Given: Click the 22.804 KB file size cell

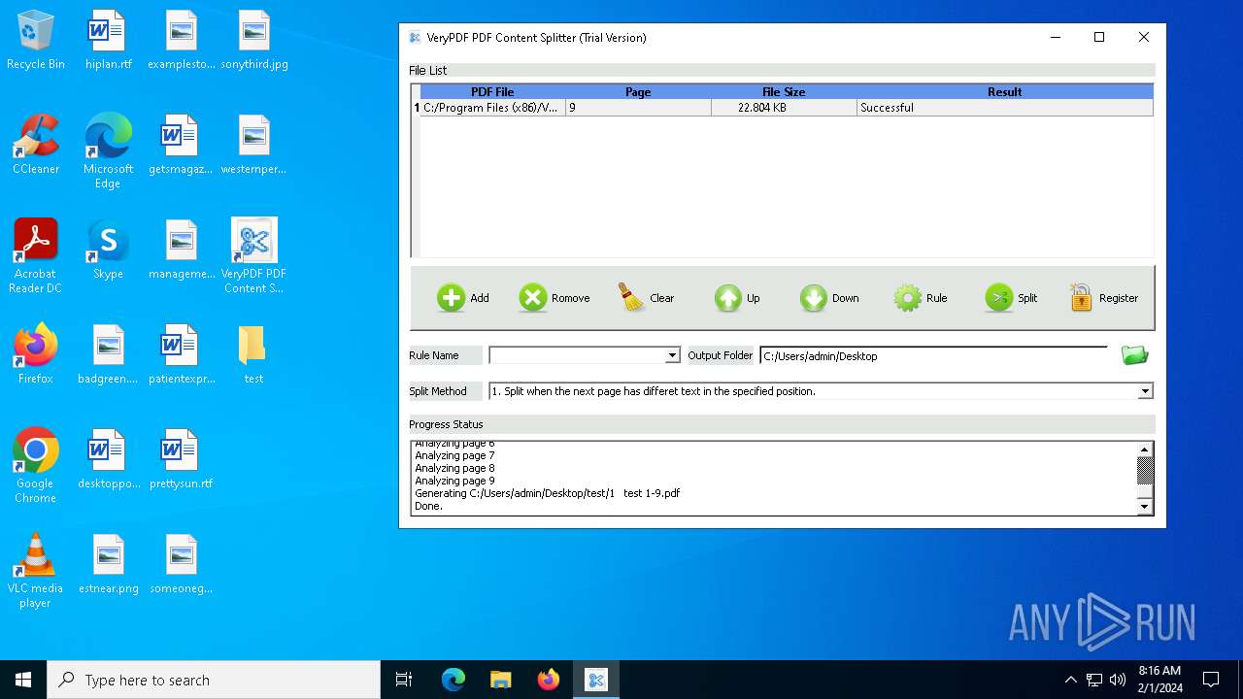Looking at the screenshot, I should click(x=784, y=108).
